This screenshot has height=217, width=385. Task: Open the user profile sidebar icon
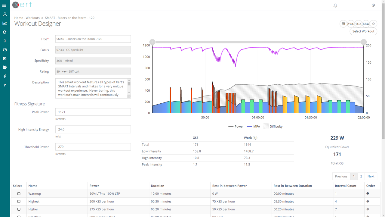(x=5, y=14)
